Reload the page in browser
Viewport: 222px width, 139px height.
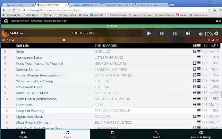[14, 10]
